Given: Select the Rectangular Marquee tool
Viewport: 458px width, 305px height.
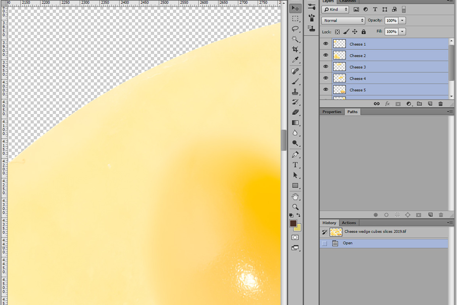Looking at the screenshot, I should click(295, 19).
